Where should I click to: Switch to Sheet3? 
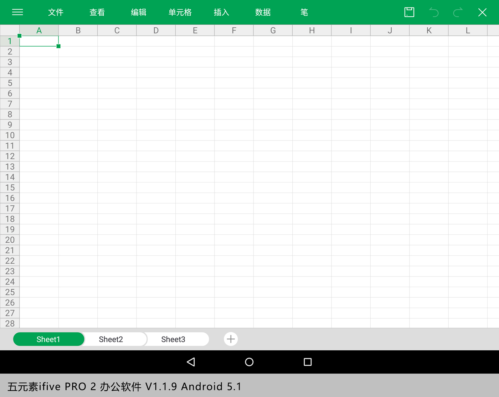[x=173, y=339]
